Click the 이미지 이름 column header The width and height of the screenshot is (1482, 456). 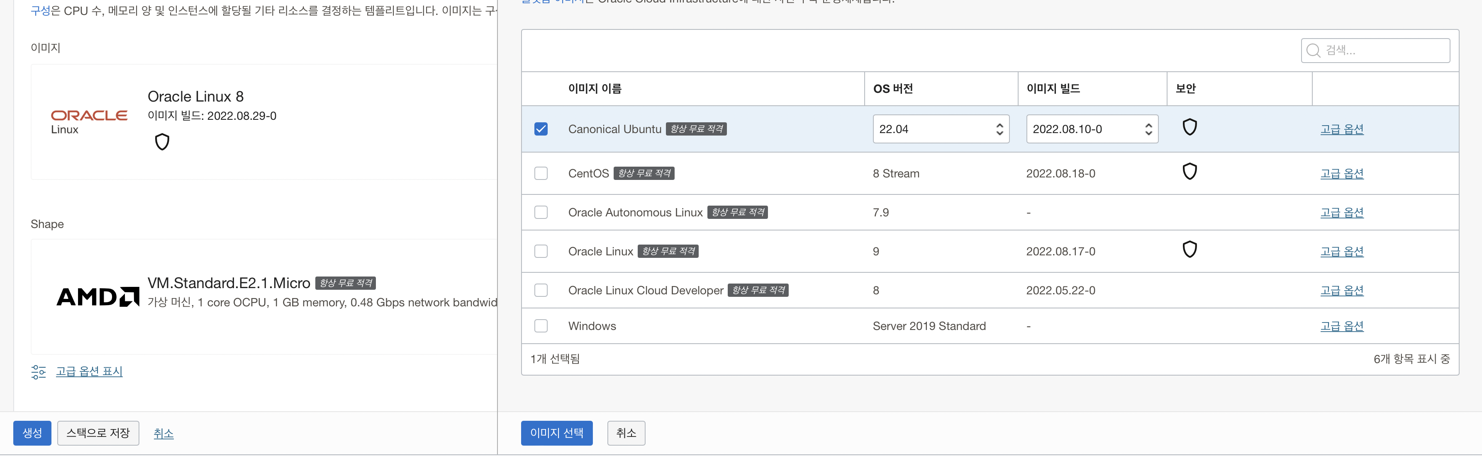(595, 89)
